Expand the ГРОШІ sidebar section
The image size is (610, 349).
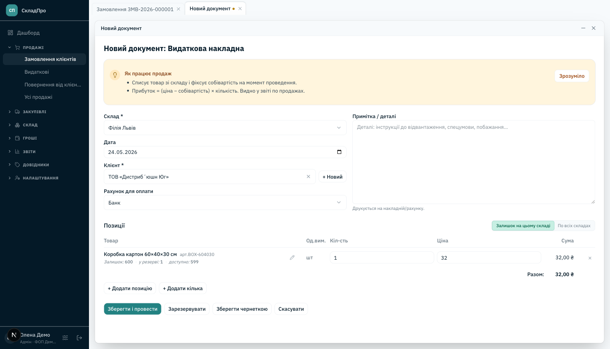(x=44, y=138)
